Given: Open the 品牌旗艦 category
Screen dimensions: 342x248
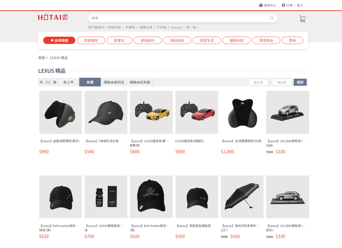Looking at the screenshot, I should [x=59, y=40].
